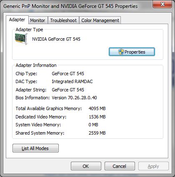Click the grayed-out Apply button
Viewport: 175px width, 177px height.
point(153,166)
